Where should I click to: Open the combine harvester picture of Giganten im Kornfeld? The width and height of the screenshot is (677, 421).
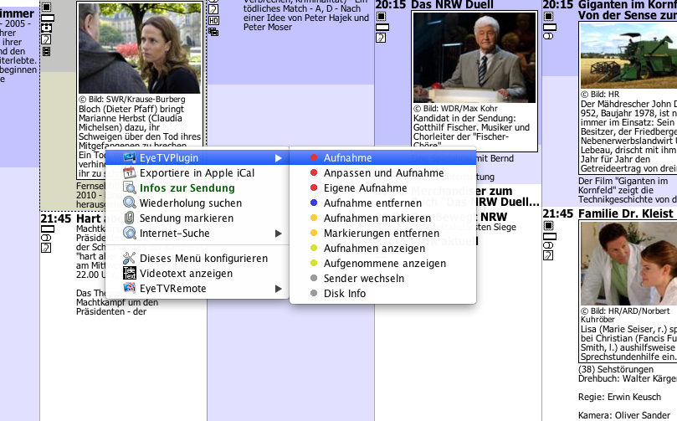(x=628, y=55)
